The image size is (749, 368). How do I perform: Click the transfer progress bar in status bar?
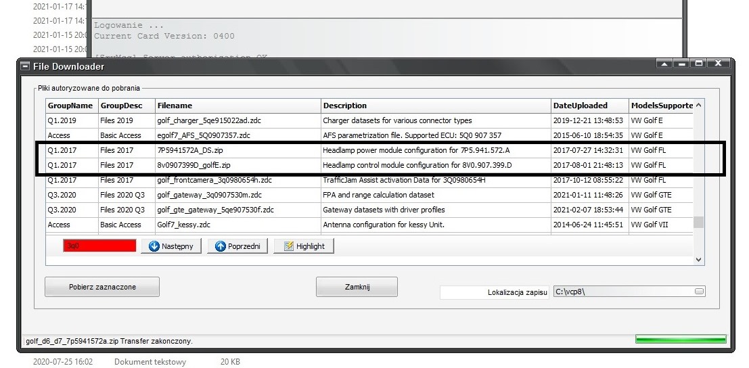coord(681,340)
